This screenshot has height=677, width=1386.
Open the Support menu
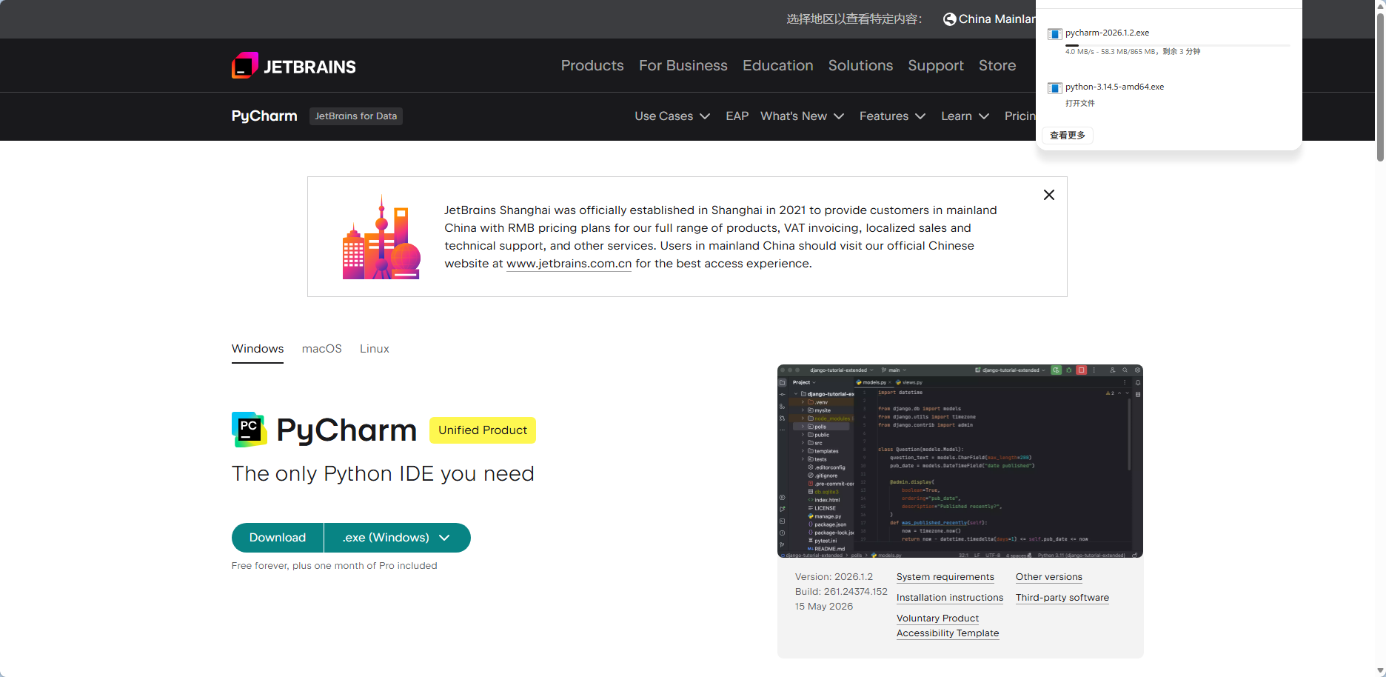pyautogui.click(x=936, y=65)
